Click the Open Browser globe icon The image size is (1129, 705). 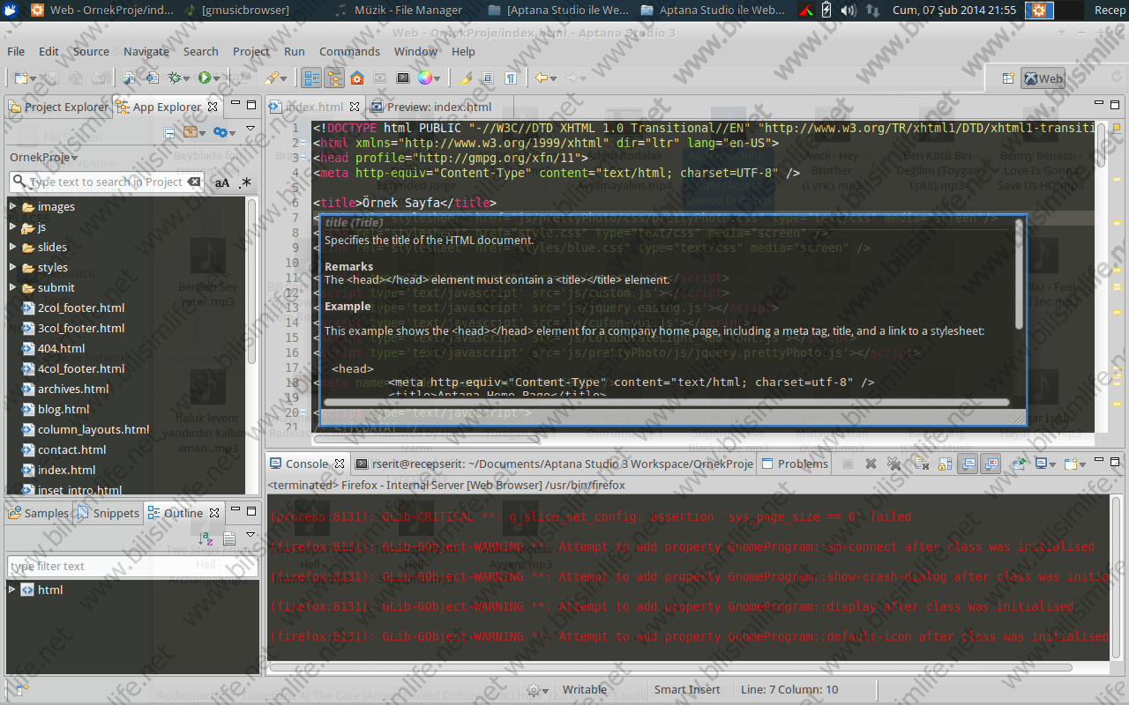coord(128,78)
